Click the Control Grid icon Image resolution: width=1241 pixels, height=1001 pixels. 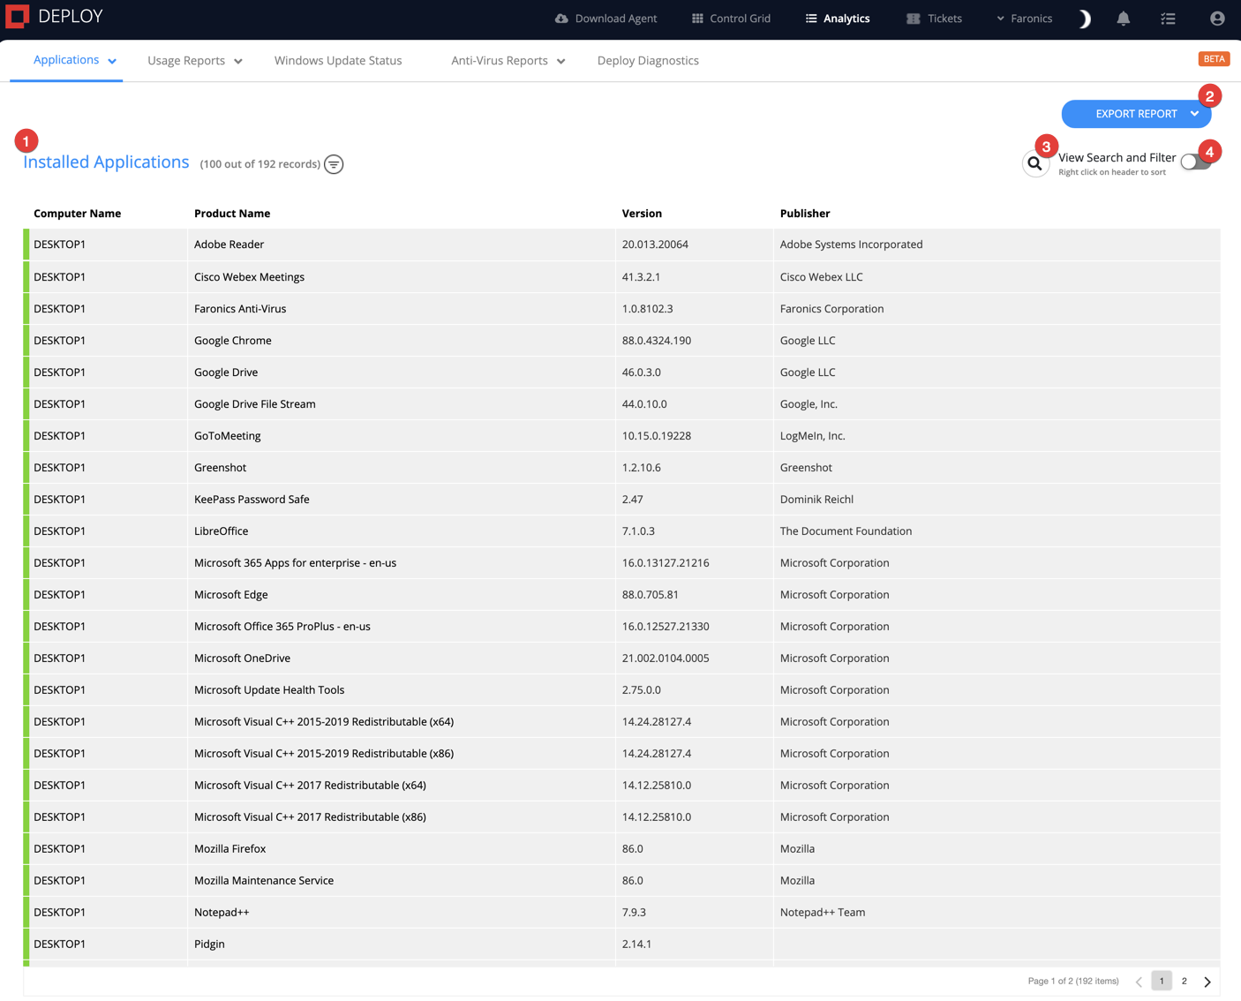click(697, 19)
